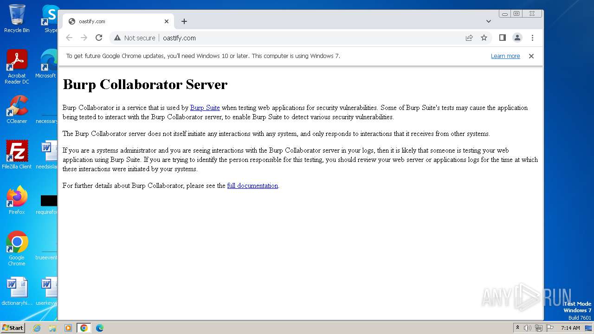Open File Explorer from the taskbar
The height and width of the screenshot is (334, 594).
pyautogui.click(x=52, y=328)
